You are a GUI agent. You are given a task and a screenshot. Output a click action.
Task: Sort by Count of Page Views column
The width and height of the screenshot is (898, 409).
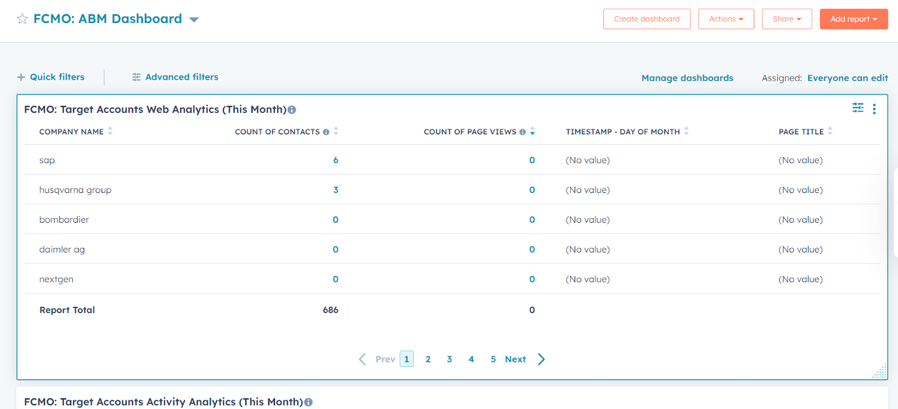click(533, 131)
